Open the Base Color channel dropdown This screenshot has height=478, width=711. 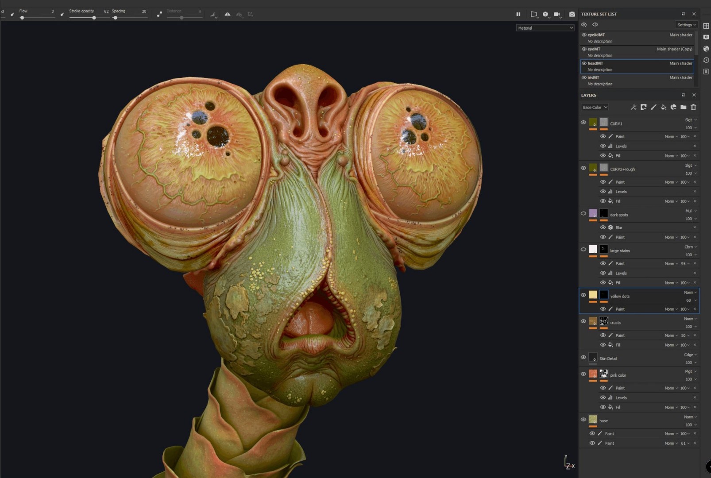click(x=595, y=107)
